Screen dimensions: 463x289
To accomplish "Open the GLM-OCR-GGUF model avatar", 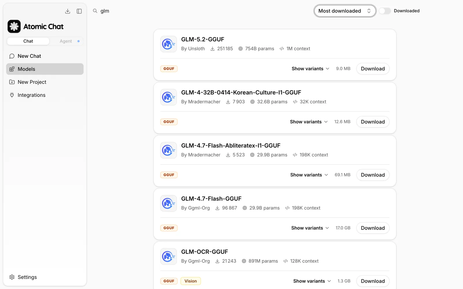I will point(168,257).
